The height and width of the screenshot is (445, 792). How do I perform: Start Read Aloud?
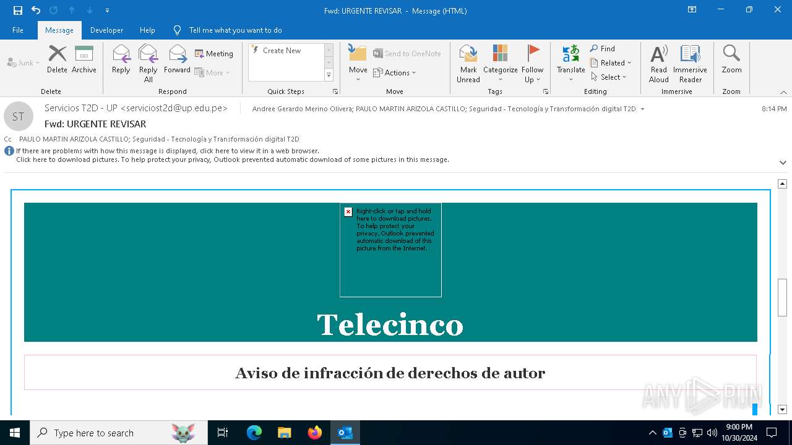[x=659, y=64]
